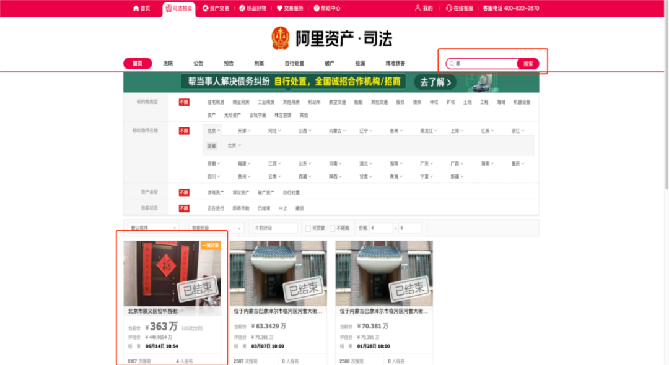The image size is (669, 365).
Task: Click the red 搜索 button
Action: click(x=528, y=64)
